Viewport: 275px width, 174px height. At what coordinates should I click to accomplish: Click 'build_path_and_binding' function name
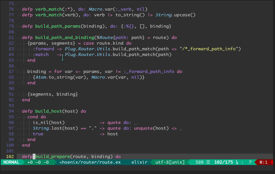[65, 37]
